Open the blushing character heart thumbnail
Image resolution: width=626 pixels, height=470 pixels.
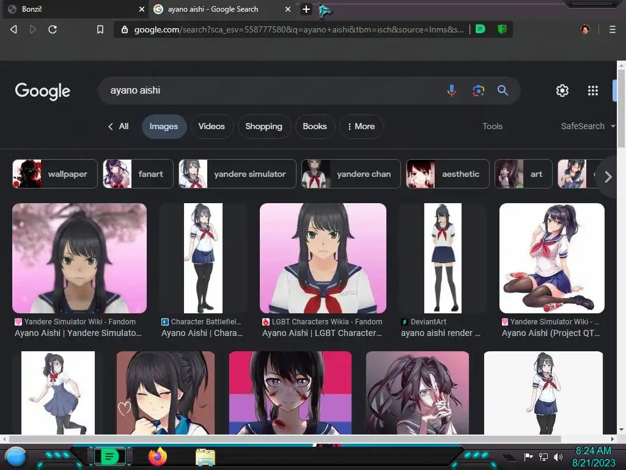(165, 393)
